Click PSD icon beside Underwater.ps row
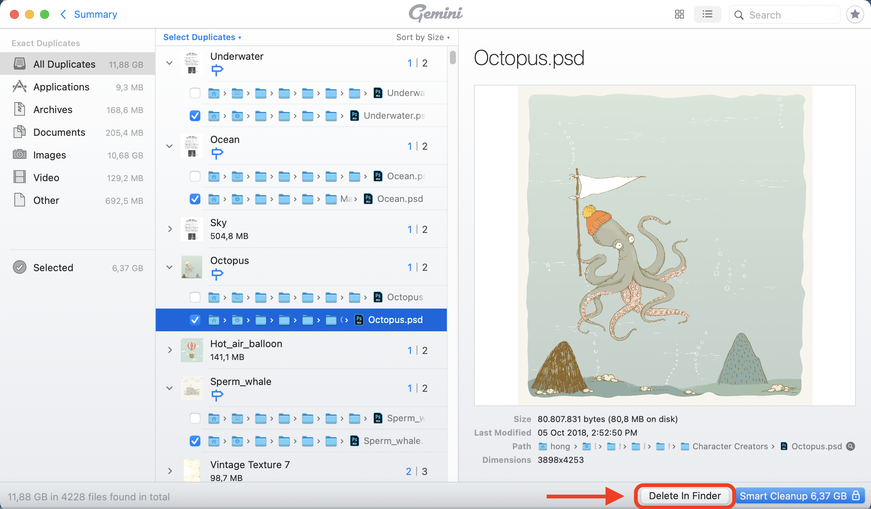This screenshot has width=871, height=509. tap(354, 116)
